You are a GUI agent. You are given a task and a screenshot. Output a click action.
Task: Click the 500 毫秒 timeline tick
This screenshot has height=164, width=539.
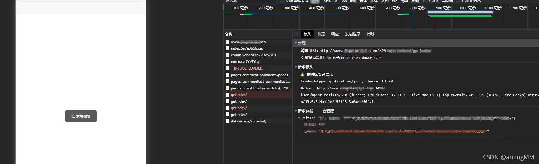pyautogui.click(x=342, y=8)
